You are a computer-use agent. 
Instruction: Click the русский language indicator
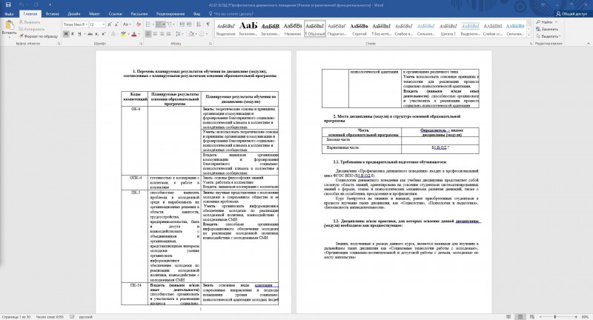(x=86, y=317)
